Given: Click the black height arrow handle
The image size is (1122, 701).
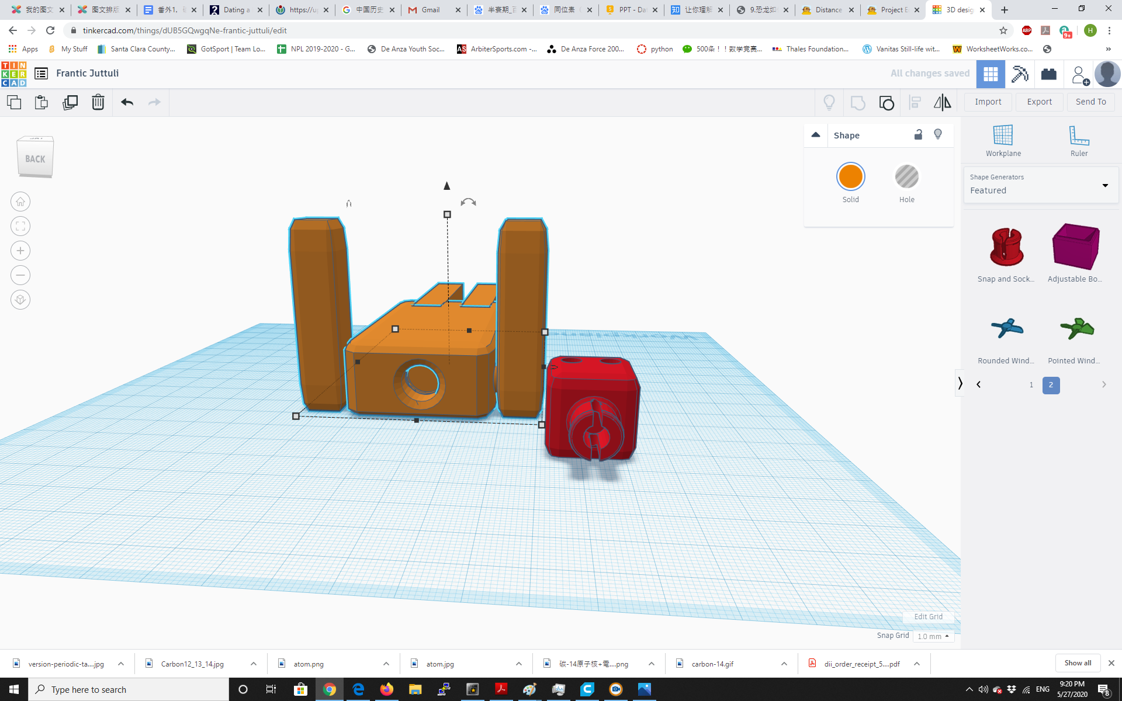Looking at the screenshot, I should [x=447, y=186].
